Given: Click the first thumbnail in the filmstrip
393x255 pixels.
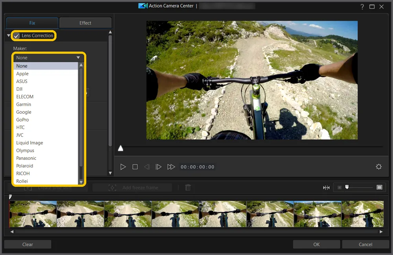Looking at the screenshot, I should (33, 214).
